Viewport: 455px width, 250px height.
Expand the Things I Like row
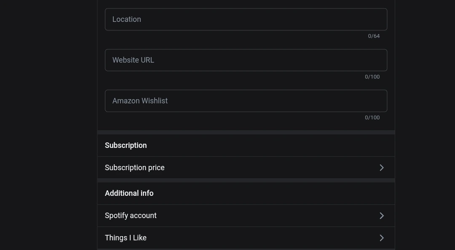click(x=246, y=238)
